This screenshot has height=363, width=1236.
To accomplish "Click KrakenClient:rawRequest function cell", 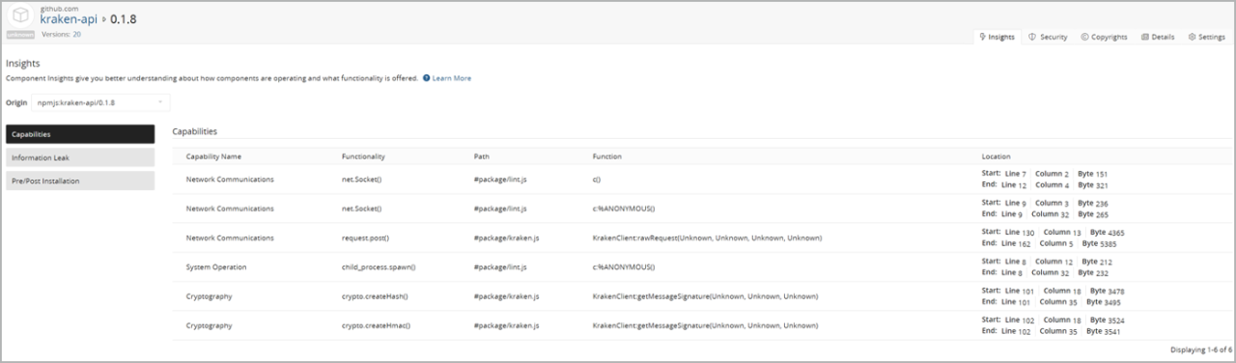I will click(x=707, y=237).
